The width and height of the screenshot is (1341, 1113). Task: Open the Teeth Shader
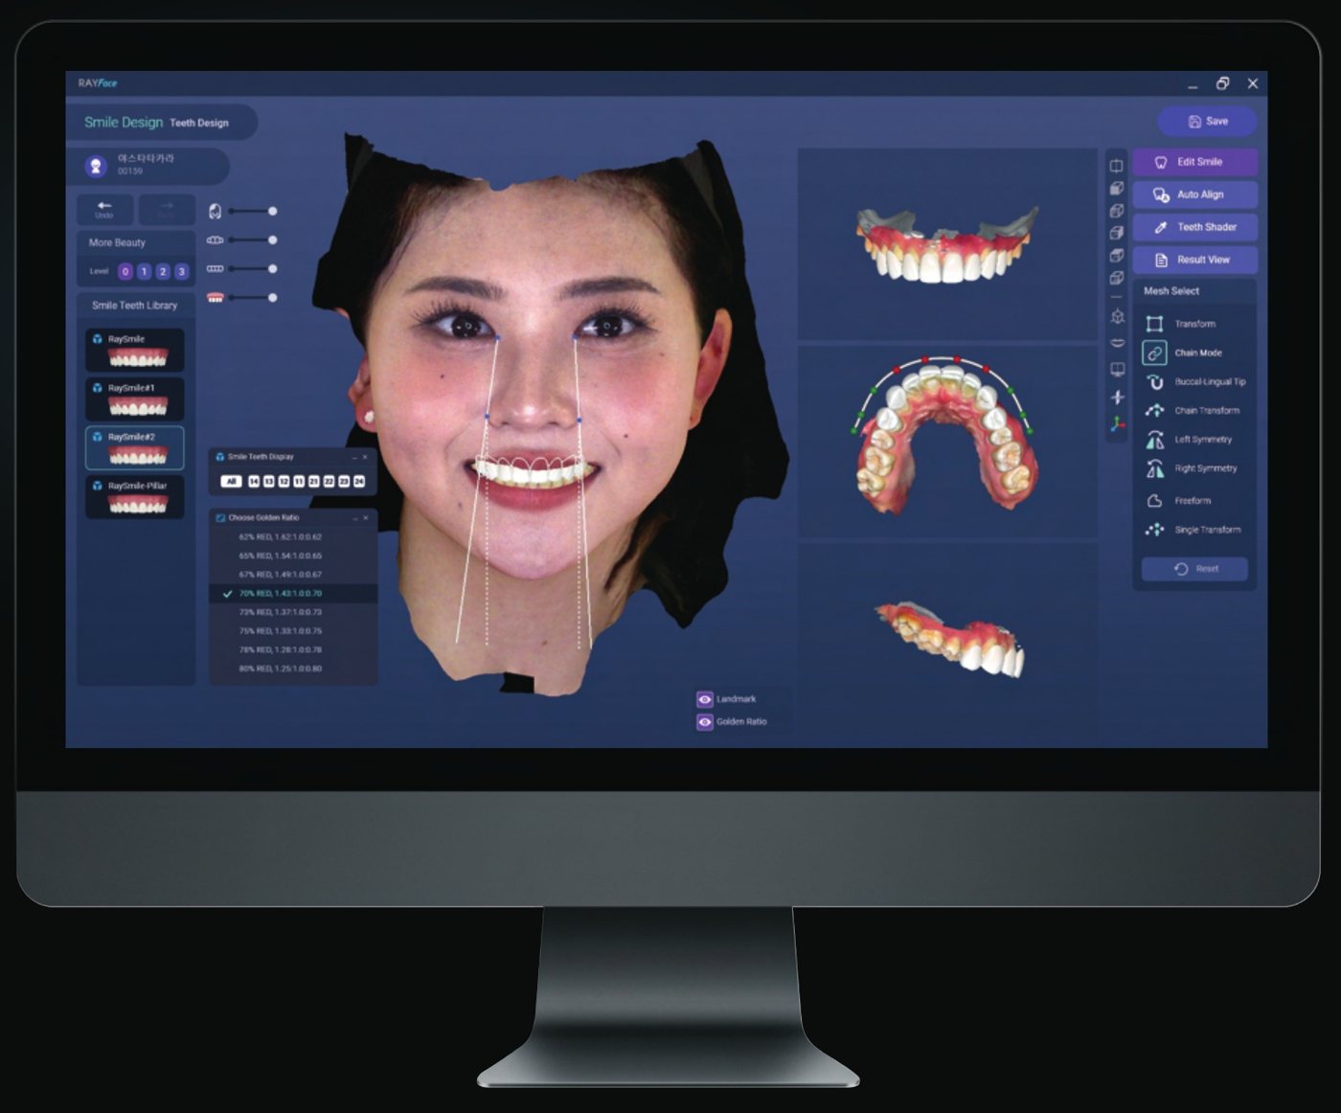1194,227
